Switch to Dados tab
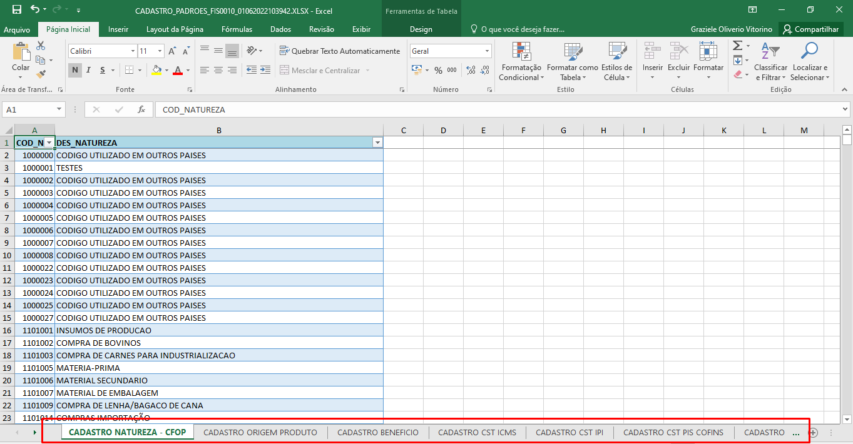 click(x=280, y=29)
